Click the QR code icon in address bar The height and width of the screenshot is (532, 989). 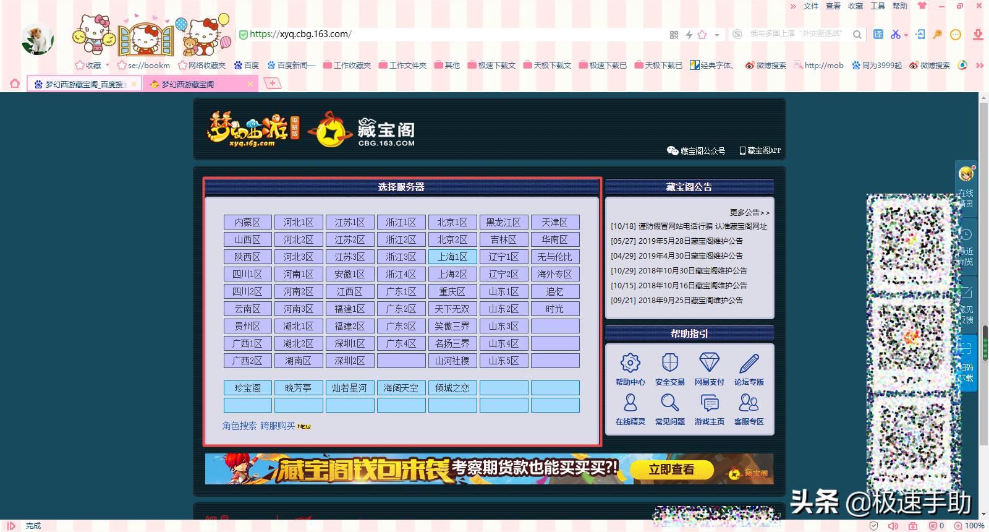pyautogui.click(x=674, y=35)
